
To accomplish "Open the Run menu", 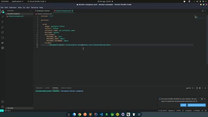I will (x=28, y=7).
